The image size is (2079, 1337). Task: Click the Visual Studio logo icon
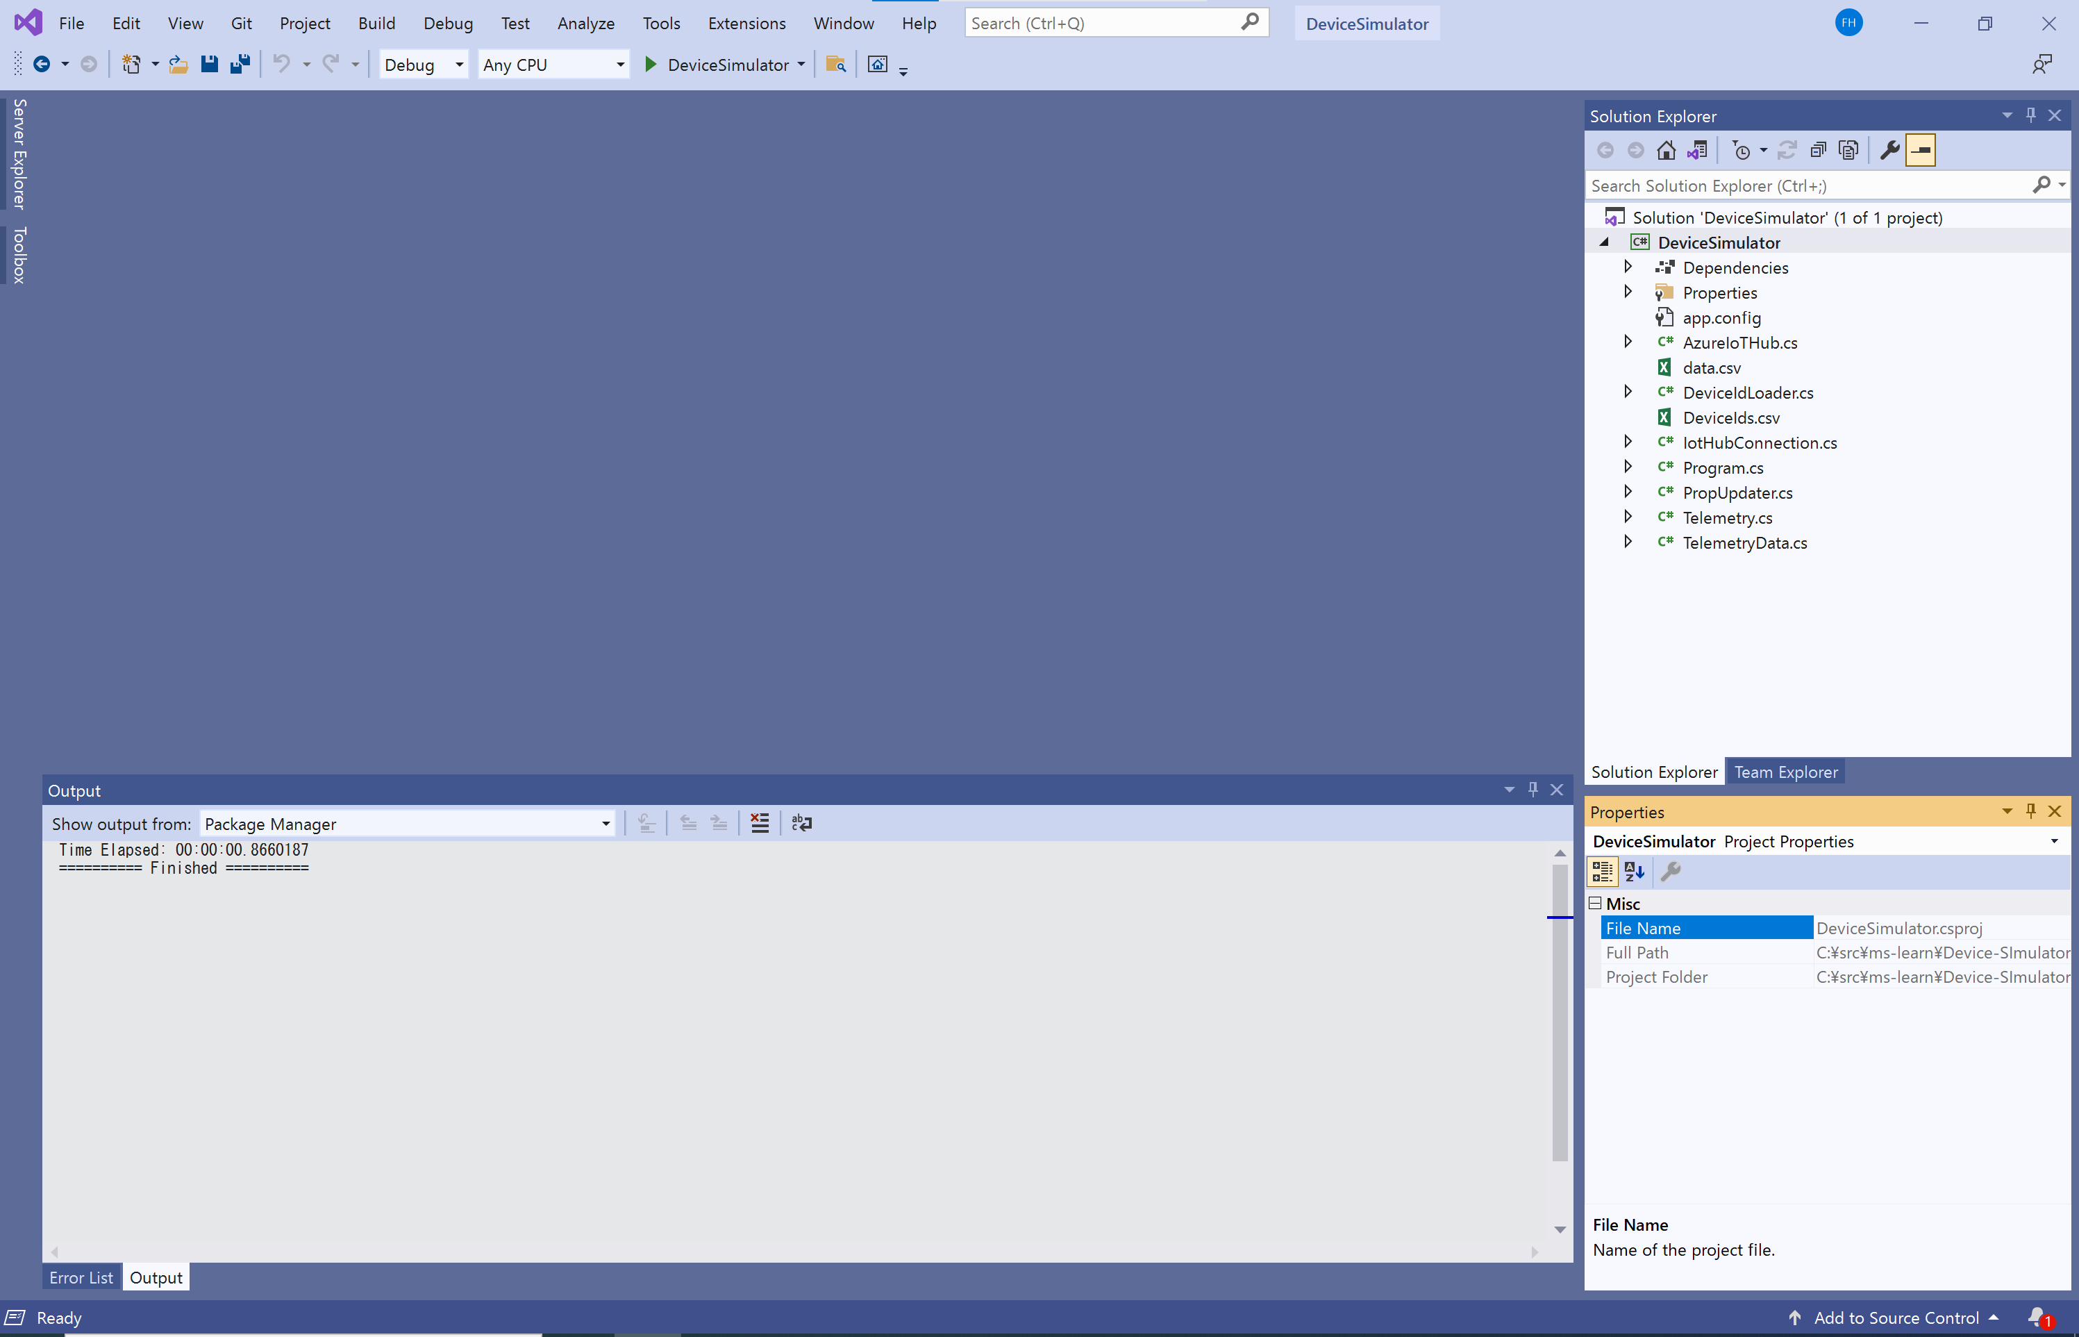[x=28, y=22]
